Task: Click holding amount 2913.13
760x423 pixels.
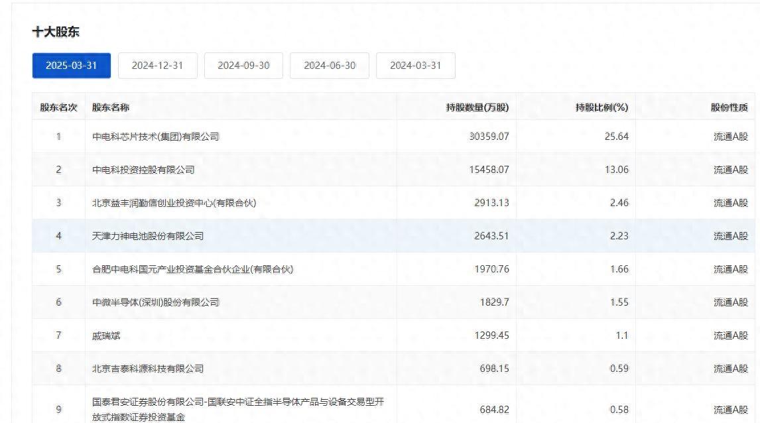Action: 491,203
